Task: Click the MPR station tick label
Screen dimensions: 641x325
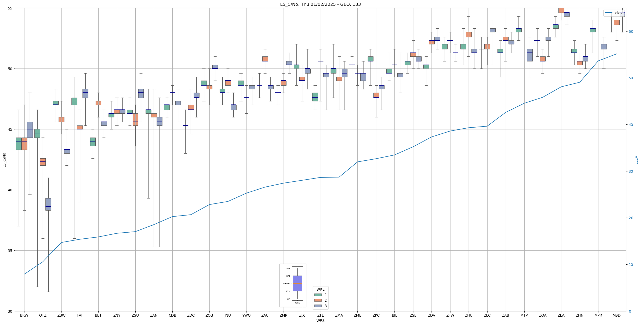Action: (598, 315)
